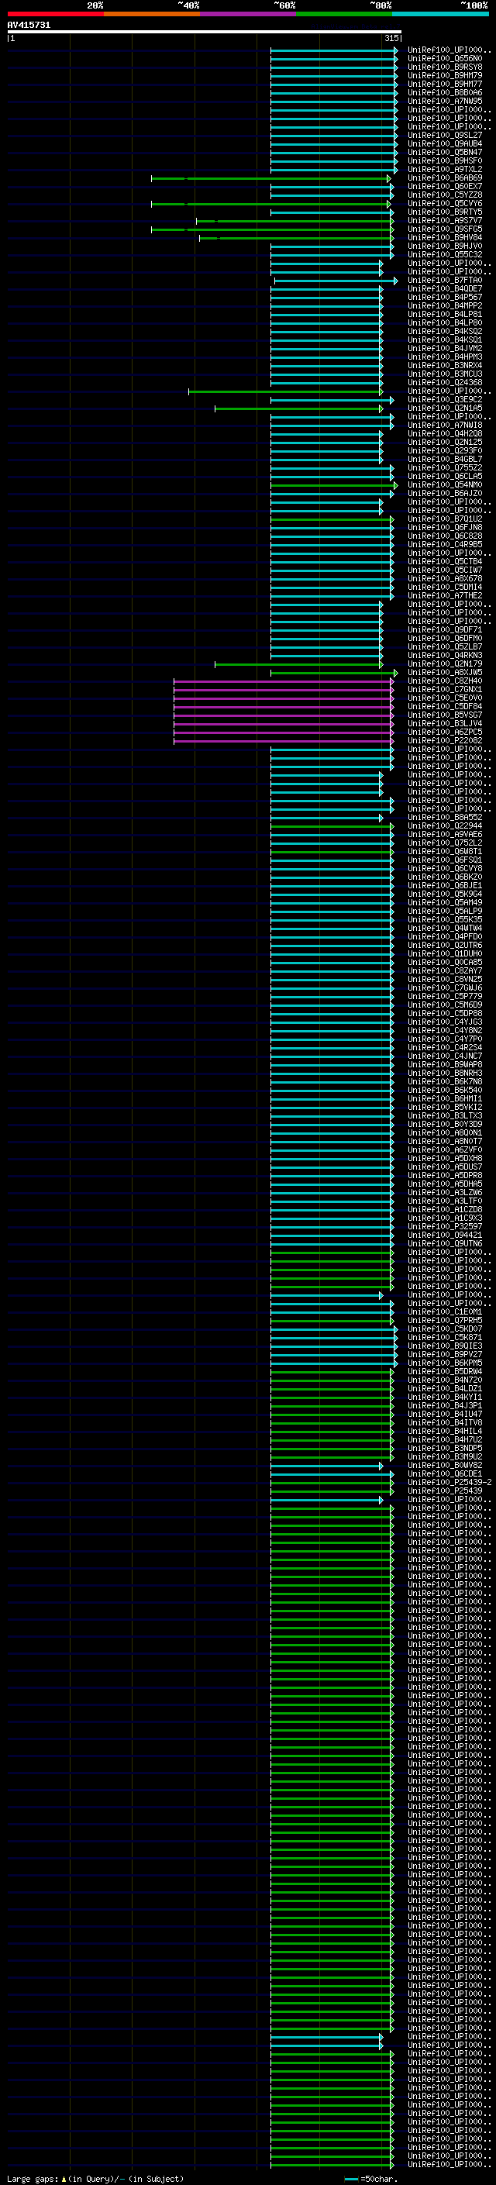Screen dimensions: 496x2185
Task: Open hit UniRef100_A7NW95
Action: pyautogui.click(x=445, y=101)
